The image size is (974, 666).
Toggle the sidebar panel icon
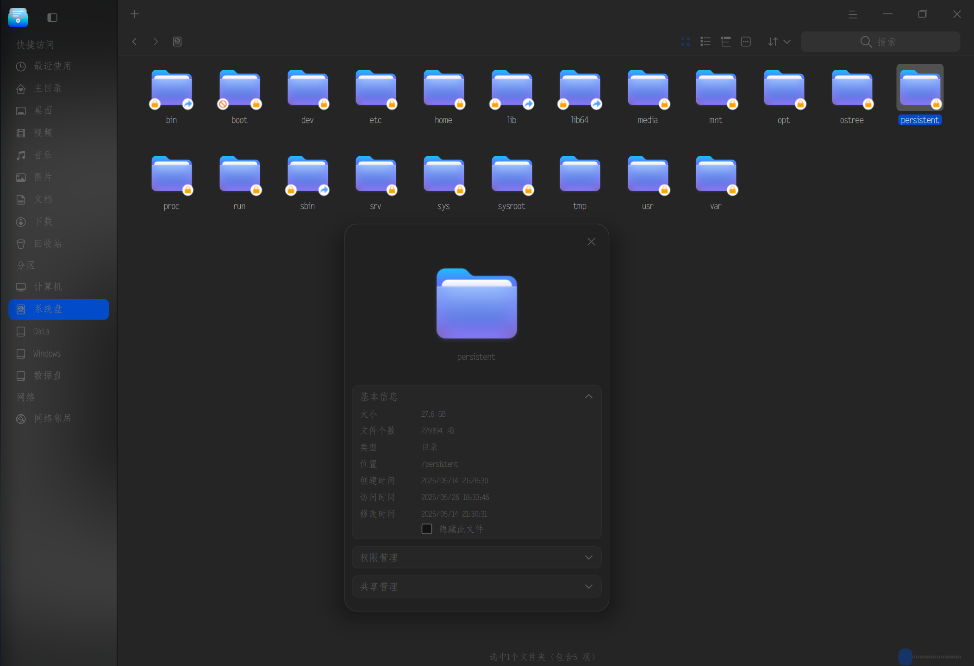[x=52, y=18]
